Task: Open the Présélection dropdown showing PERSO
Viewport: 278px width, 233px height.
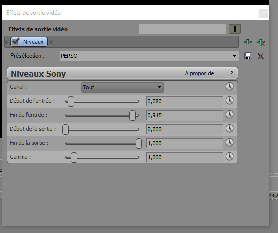Action: [x=149, y=56]
